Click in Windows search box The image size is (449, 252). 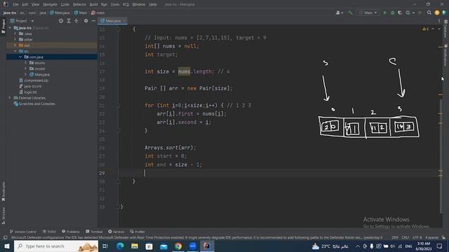(56, 246)
